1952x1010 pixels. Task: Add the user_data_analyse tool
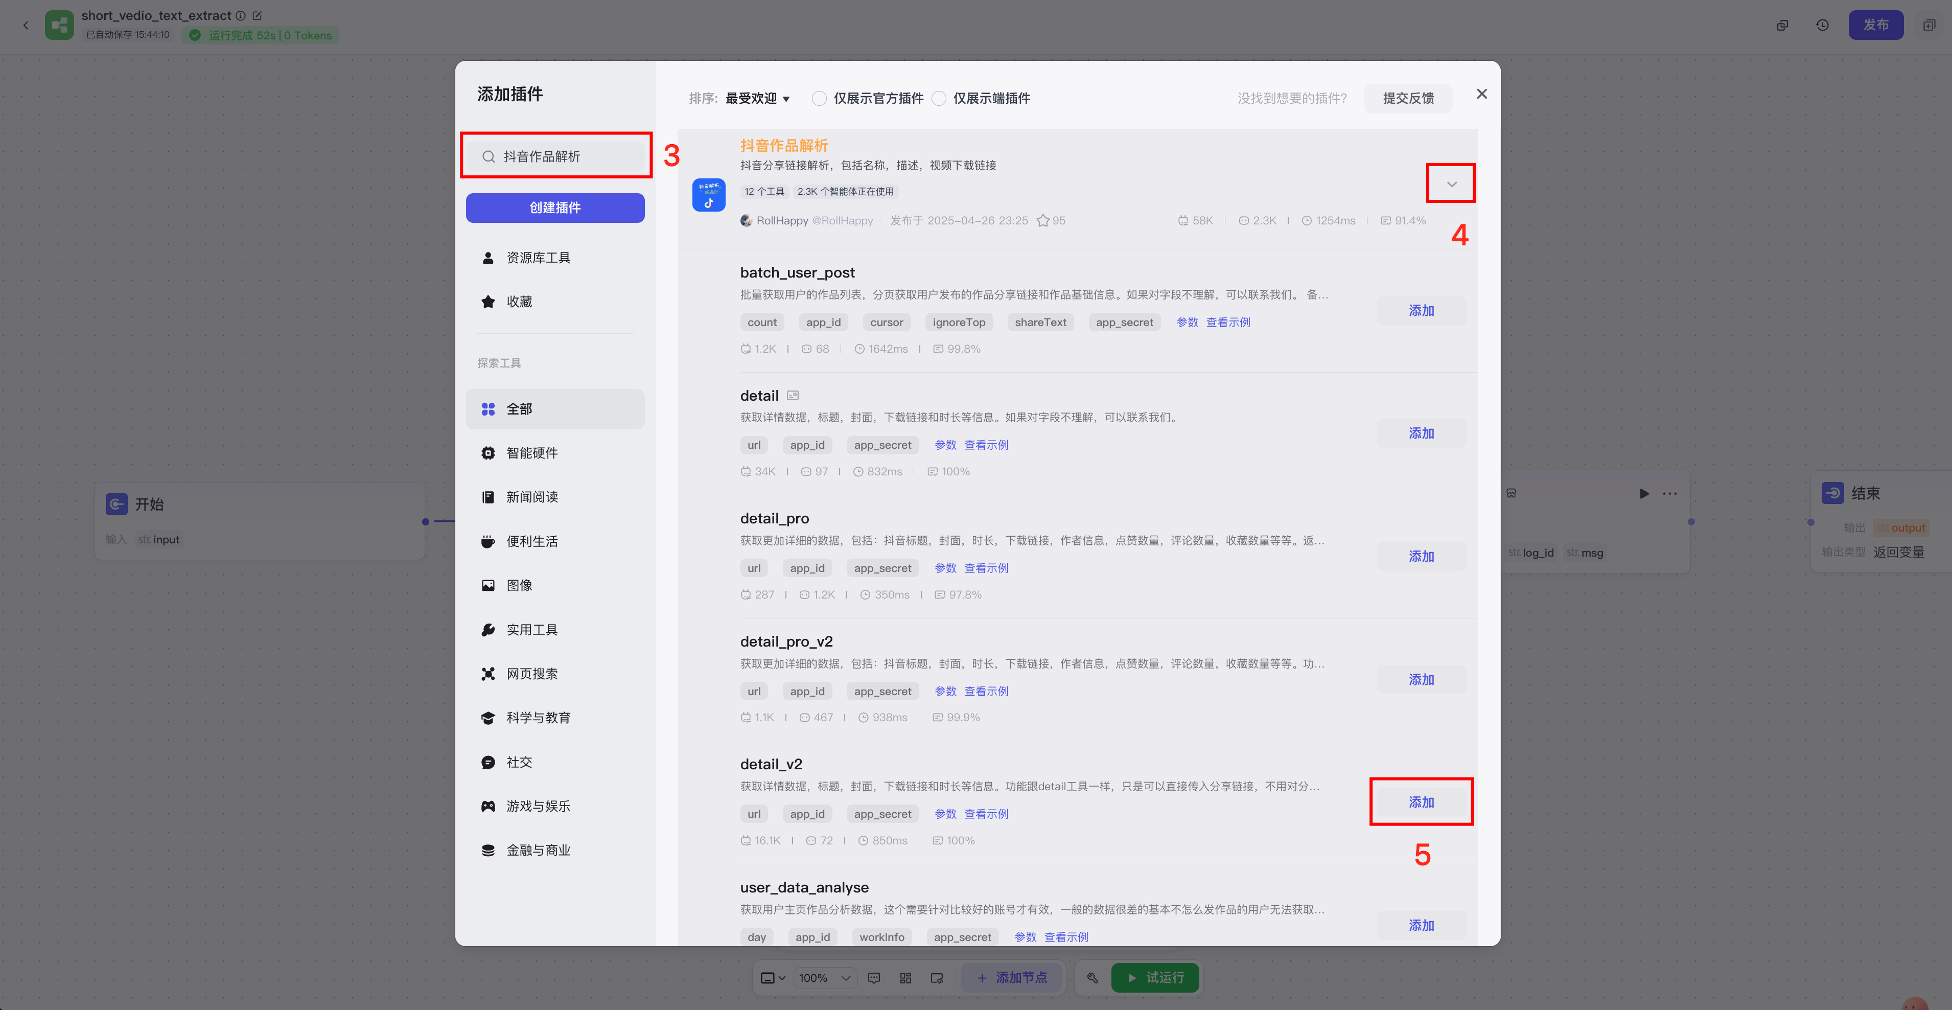tap(1421, 925)
